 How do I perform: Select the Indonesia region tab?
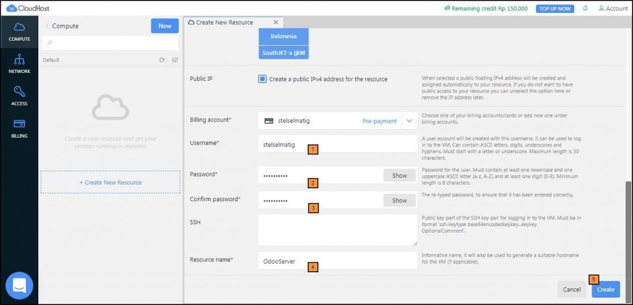pyautogui.click(x=283, y=36)
